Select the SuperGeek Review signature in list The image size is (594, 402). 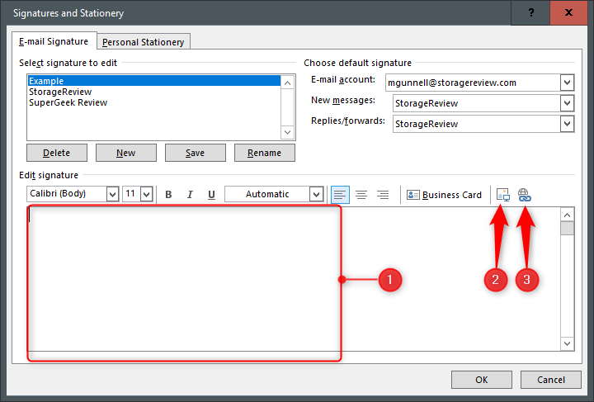point(154,102)
